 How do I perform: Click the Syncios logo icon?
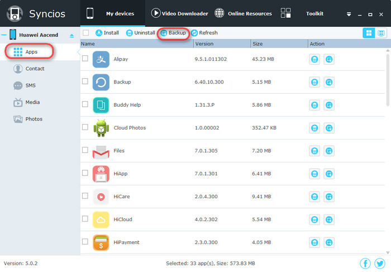15,14
